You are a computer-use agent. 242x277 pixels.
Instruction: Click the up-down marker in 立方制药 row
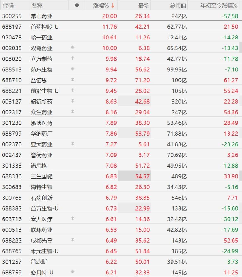tap(73, 58)
